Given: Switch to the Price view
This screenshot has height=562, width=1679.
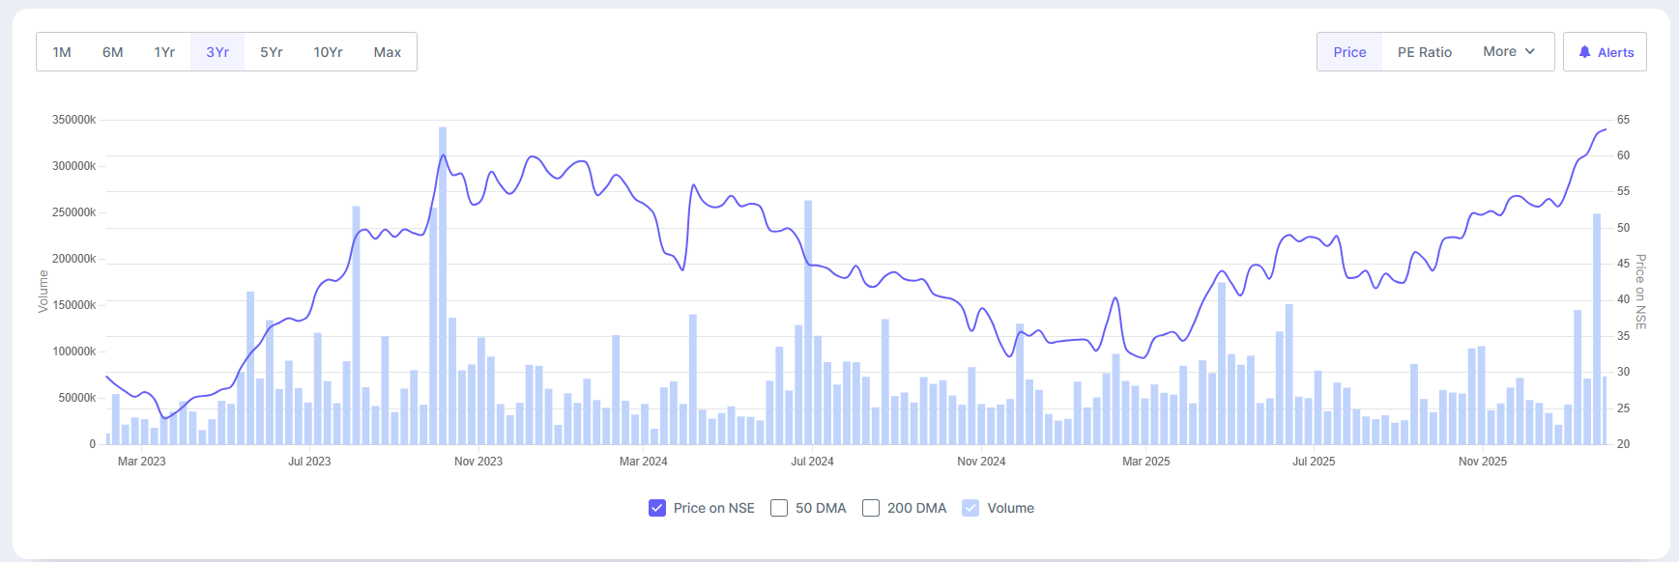Looking at the screenshot, I should (1349, 52).
